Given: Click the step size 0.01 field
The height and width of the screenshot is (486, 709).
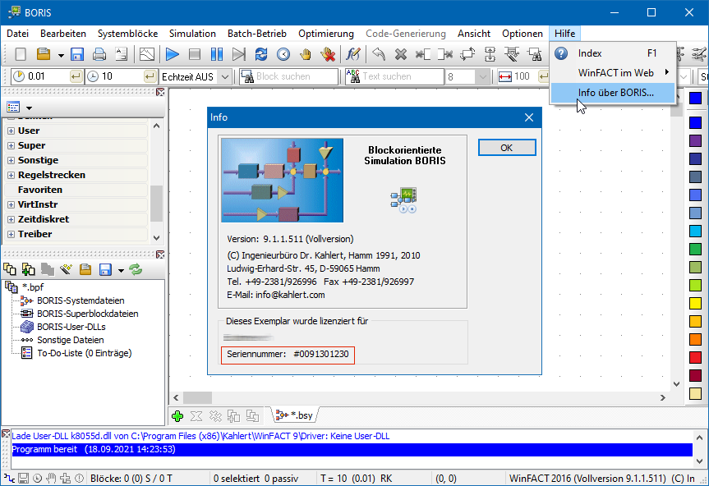Looking at the screenshot, I should click(x=47, y=76).
